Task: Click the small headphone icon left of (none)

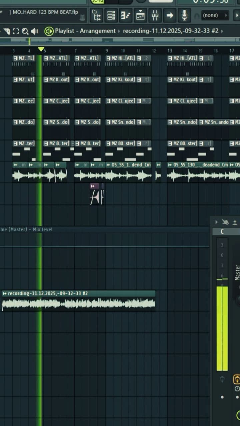Action: coord(197,16)
